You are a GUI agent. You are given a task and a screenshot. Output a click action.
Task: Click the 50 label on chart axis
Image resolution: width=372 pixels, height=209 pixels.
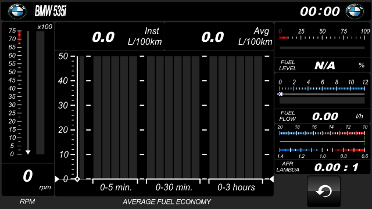[63, 56]
